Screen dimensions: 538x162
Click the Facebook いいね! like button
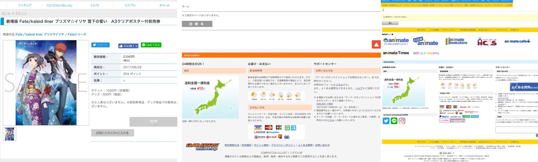(128, 46)
